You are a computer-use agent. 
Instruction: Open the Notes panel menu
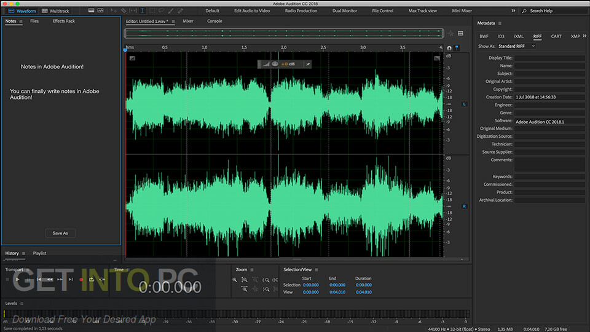(x=21, y=22)
